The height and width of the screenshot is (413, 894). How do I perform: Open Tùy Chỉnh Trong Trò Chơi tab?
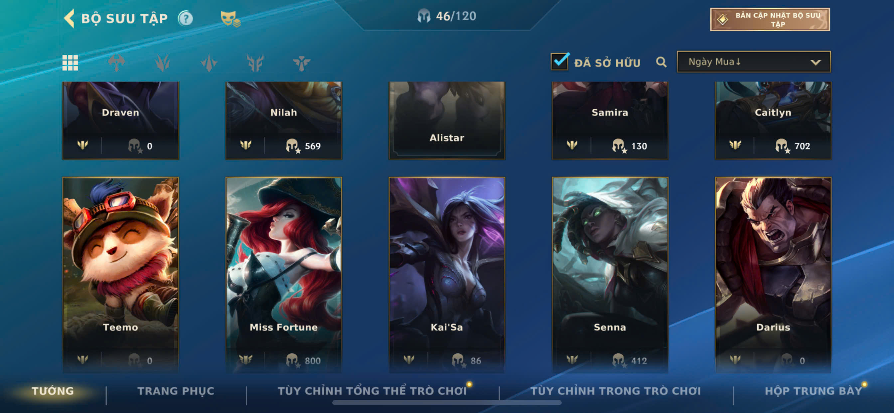pyautogui.click(x=615, y=391)
